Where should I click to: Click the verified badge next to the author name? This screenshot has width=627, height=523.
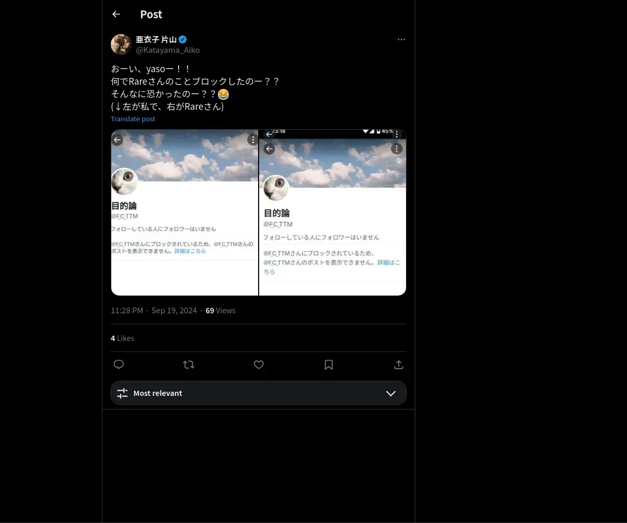(183, 39)
